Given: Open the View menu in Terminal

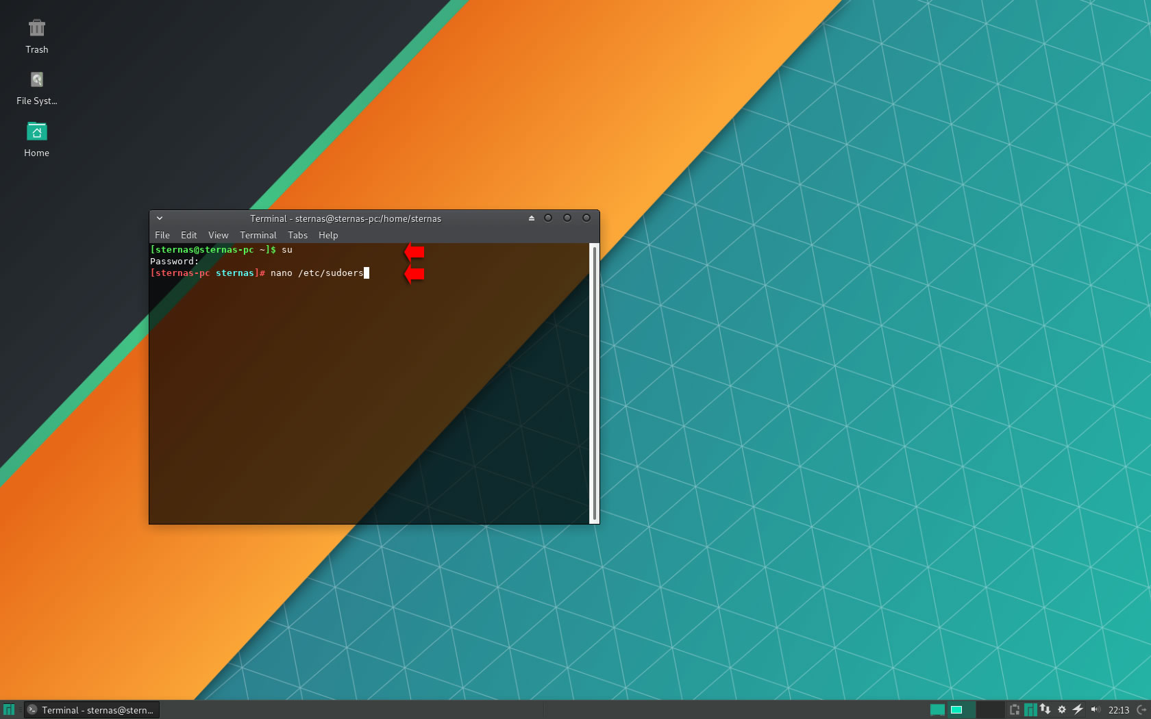Looking at the screenshot, I should (x=219, y=235).
